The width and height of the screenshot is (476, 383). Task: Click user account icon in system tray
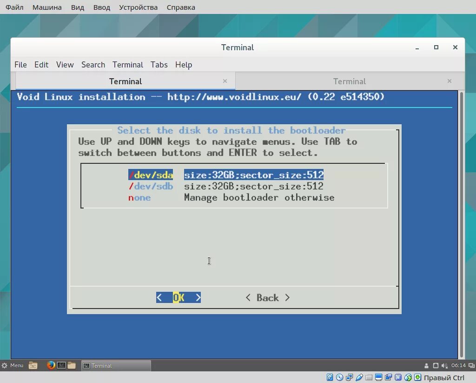pyautogui.click(x=427, y=365)
